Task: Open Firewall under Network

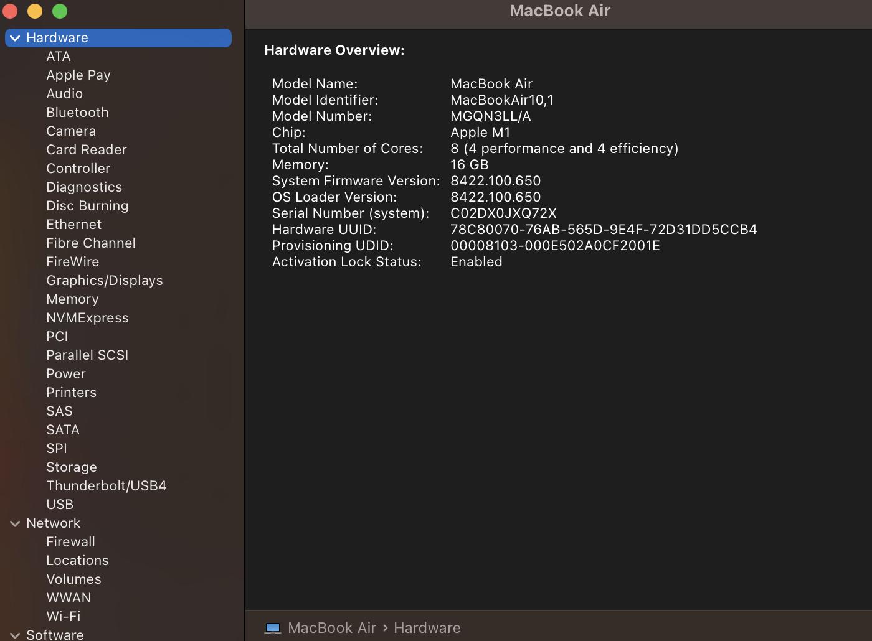Action: click(x=71, y=542)
